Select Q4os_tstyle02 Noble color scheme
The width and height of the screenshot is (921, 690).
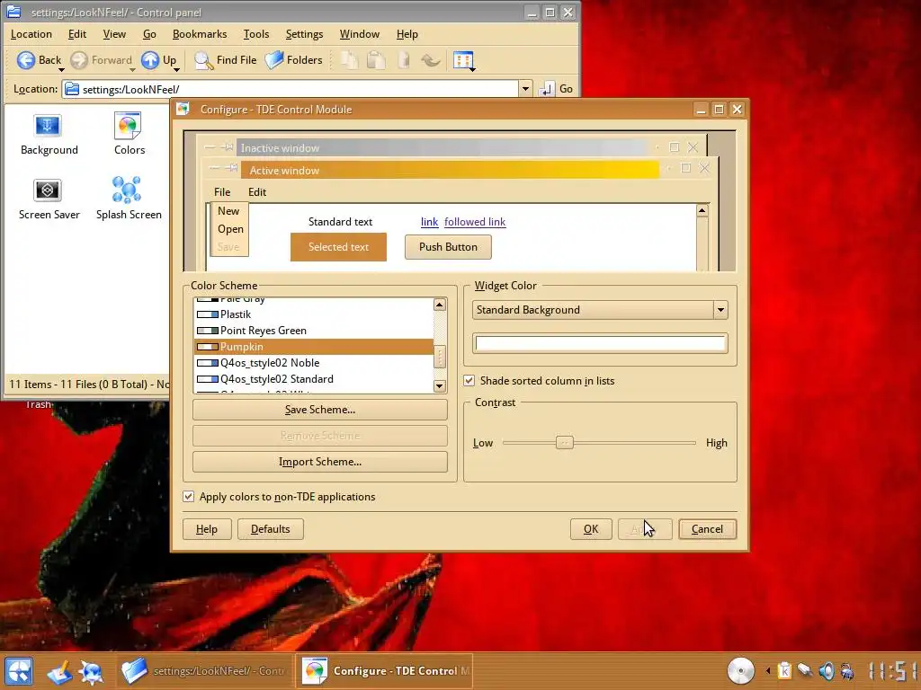coord(313,363)
